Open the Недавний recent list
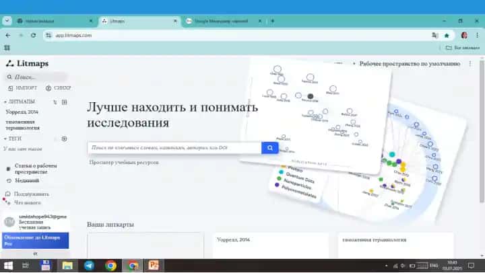Viewport: 485px width, 273px height. pyautogui.click(x=24, y=180)
